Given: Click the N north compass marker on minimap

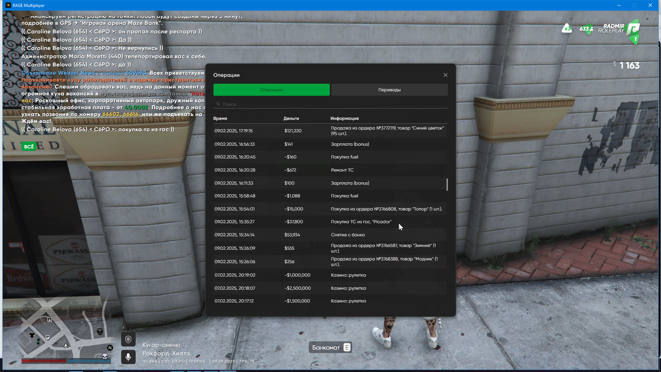Looking at the screenshot, I should click(109, 348).
